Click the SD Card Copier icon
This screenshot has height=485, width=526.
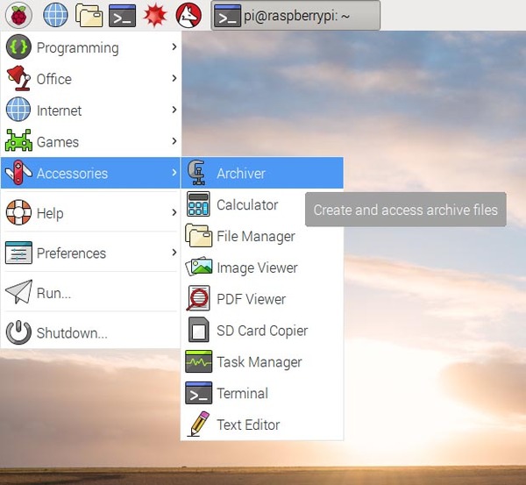click(199, 331)
